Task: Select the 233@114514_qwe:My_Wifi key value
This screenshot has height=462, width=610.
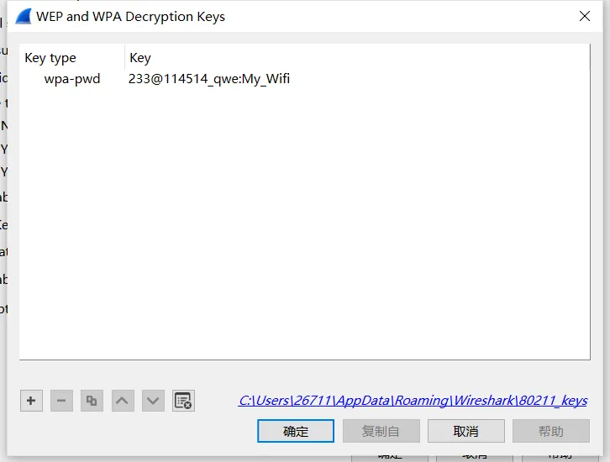Action: [209, 79]
